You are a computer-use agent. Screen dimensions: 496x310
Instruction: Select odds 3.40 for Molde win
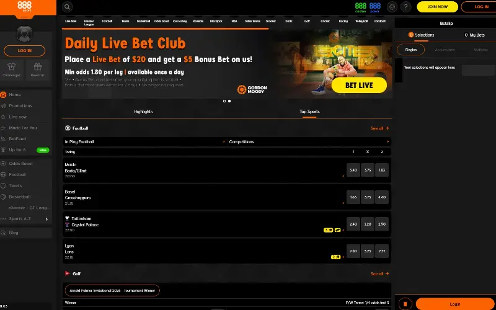pos(353,170)
